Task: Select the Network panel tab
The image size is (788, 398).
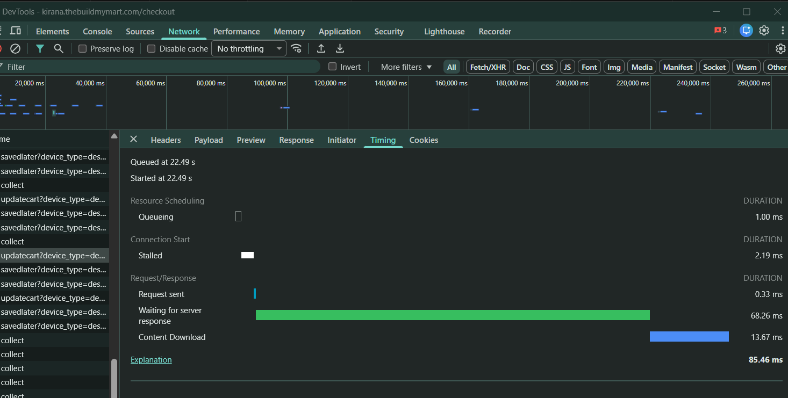Action: (x=184, y=31)
